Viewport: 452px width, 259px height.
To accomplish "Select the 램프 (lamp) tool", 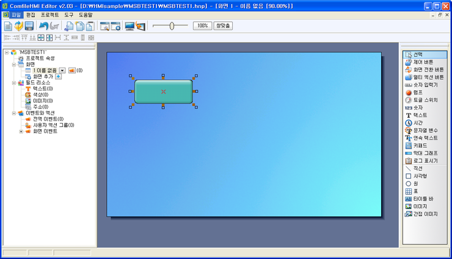I will 417,92.
